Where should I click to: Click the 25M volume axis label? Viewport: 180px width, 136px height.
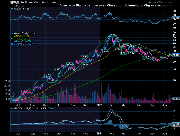pyautogui.click(x=7, y=81)
